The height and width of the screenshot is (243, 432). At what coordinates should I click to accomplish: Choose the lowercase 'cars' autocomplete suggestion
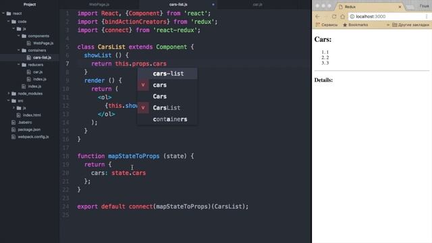[x=167, y=85]
